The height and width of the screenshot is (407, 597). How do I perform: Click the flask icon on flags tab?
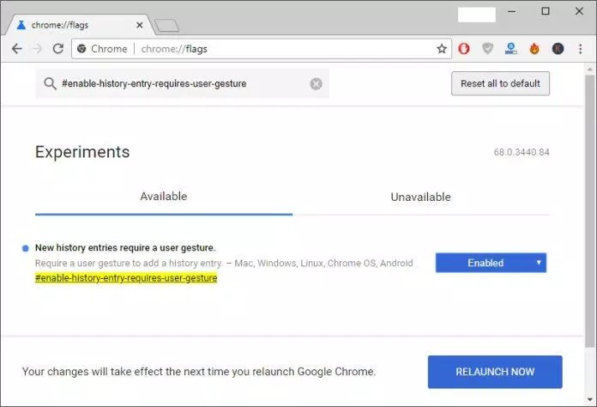pos(21,25)
